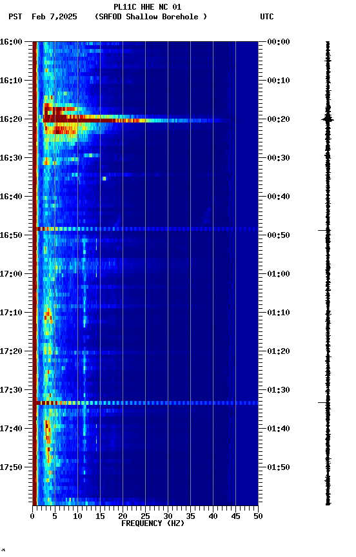Image resolution: width=356 pixels, height=557 pixels.
Task: Click the 16:10 PST time label
Action: (11, 81)
